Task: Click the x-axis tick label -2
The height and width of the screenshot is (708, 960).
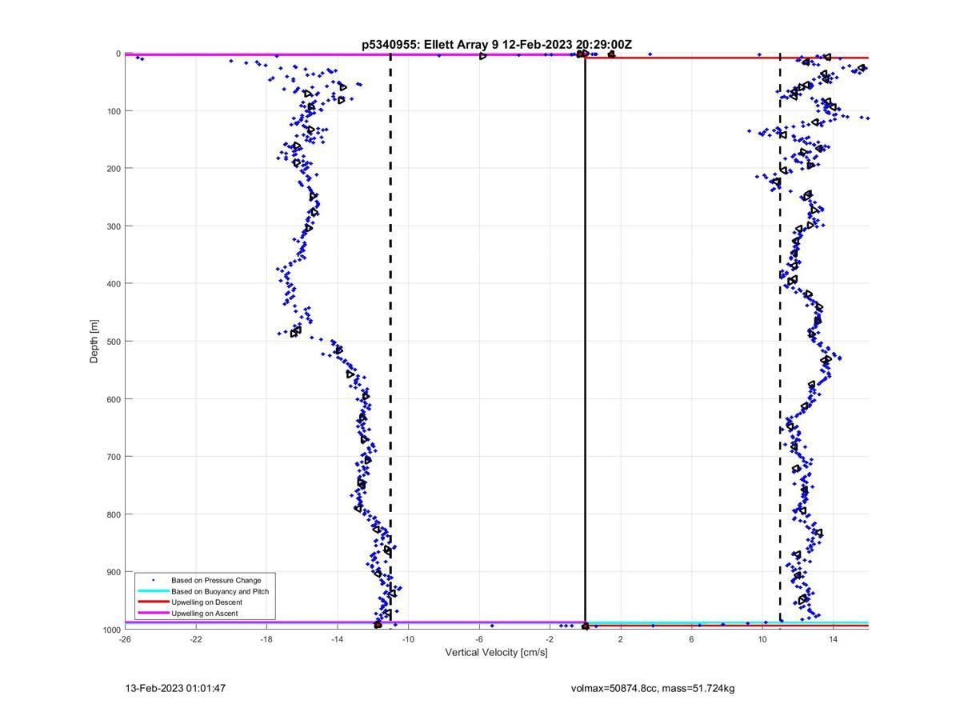Action: tap(550, 639)
